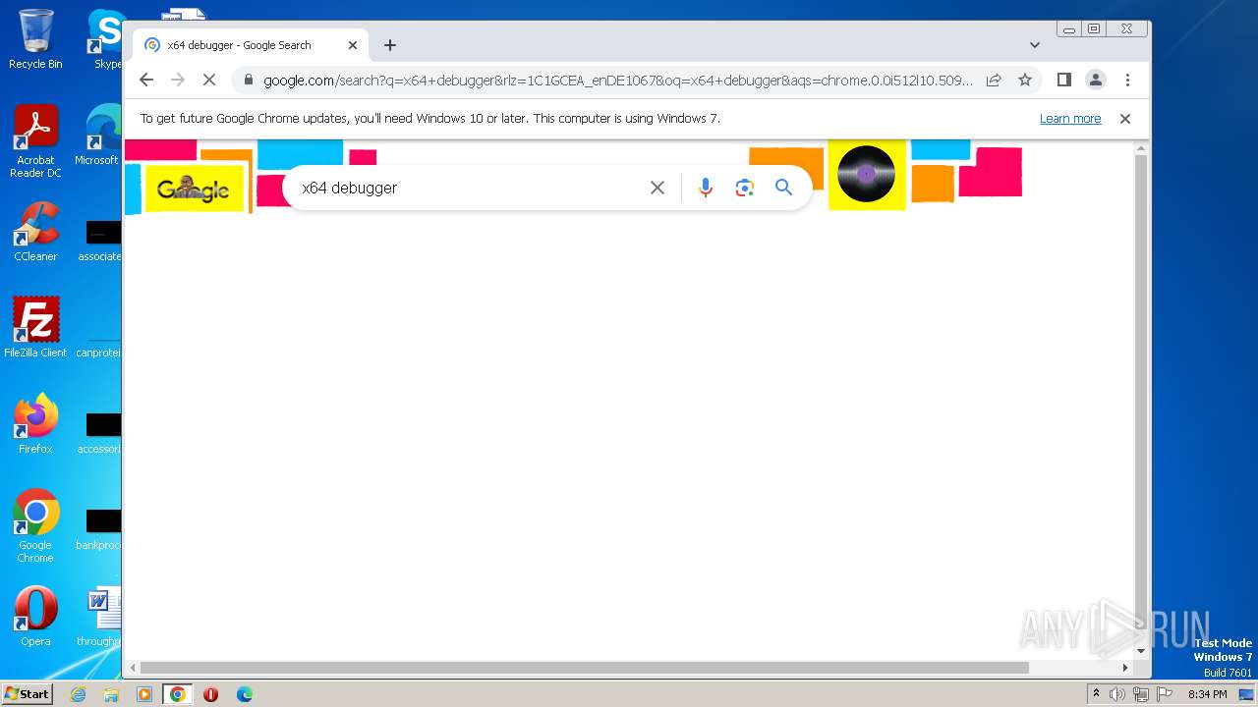Screen dimensions: 1258x707
Task: Select Acrobat Reader DC desktop shortcut
Action: [35, 142]
